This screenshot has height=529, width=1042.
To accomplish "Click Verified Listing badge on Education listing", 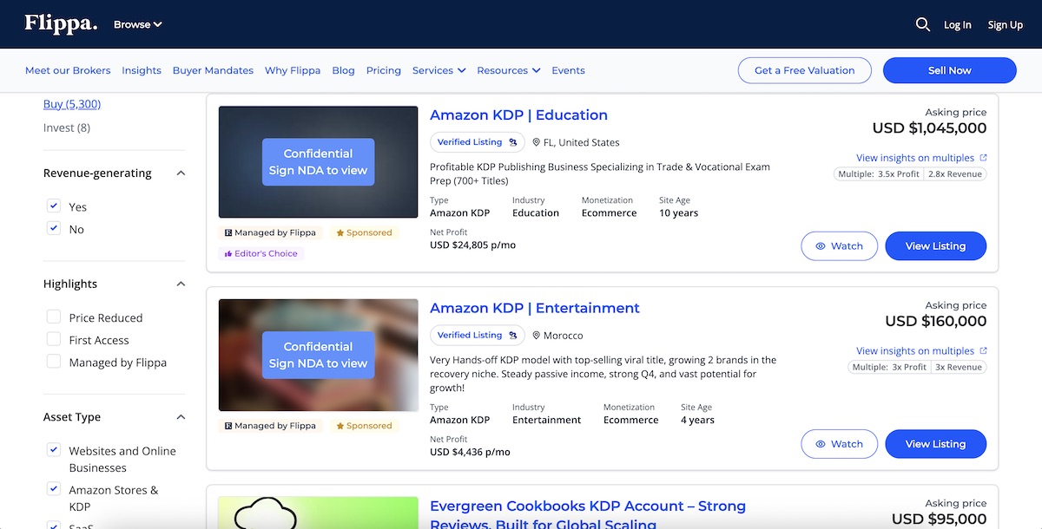I will click(477, 142).
